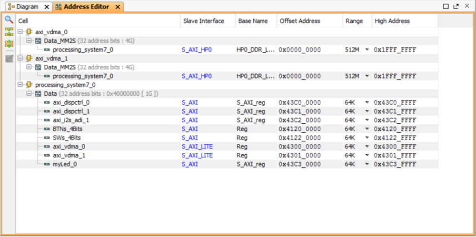Maximize the Address Editor panel

(x=446, y=6)
